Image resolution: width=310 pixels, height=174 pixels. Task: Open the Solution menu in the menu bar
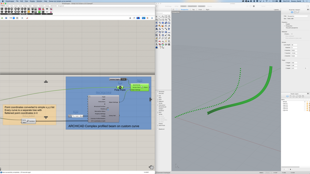(39, 1)
